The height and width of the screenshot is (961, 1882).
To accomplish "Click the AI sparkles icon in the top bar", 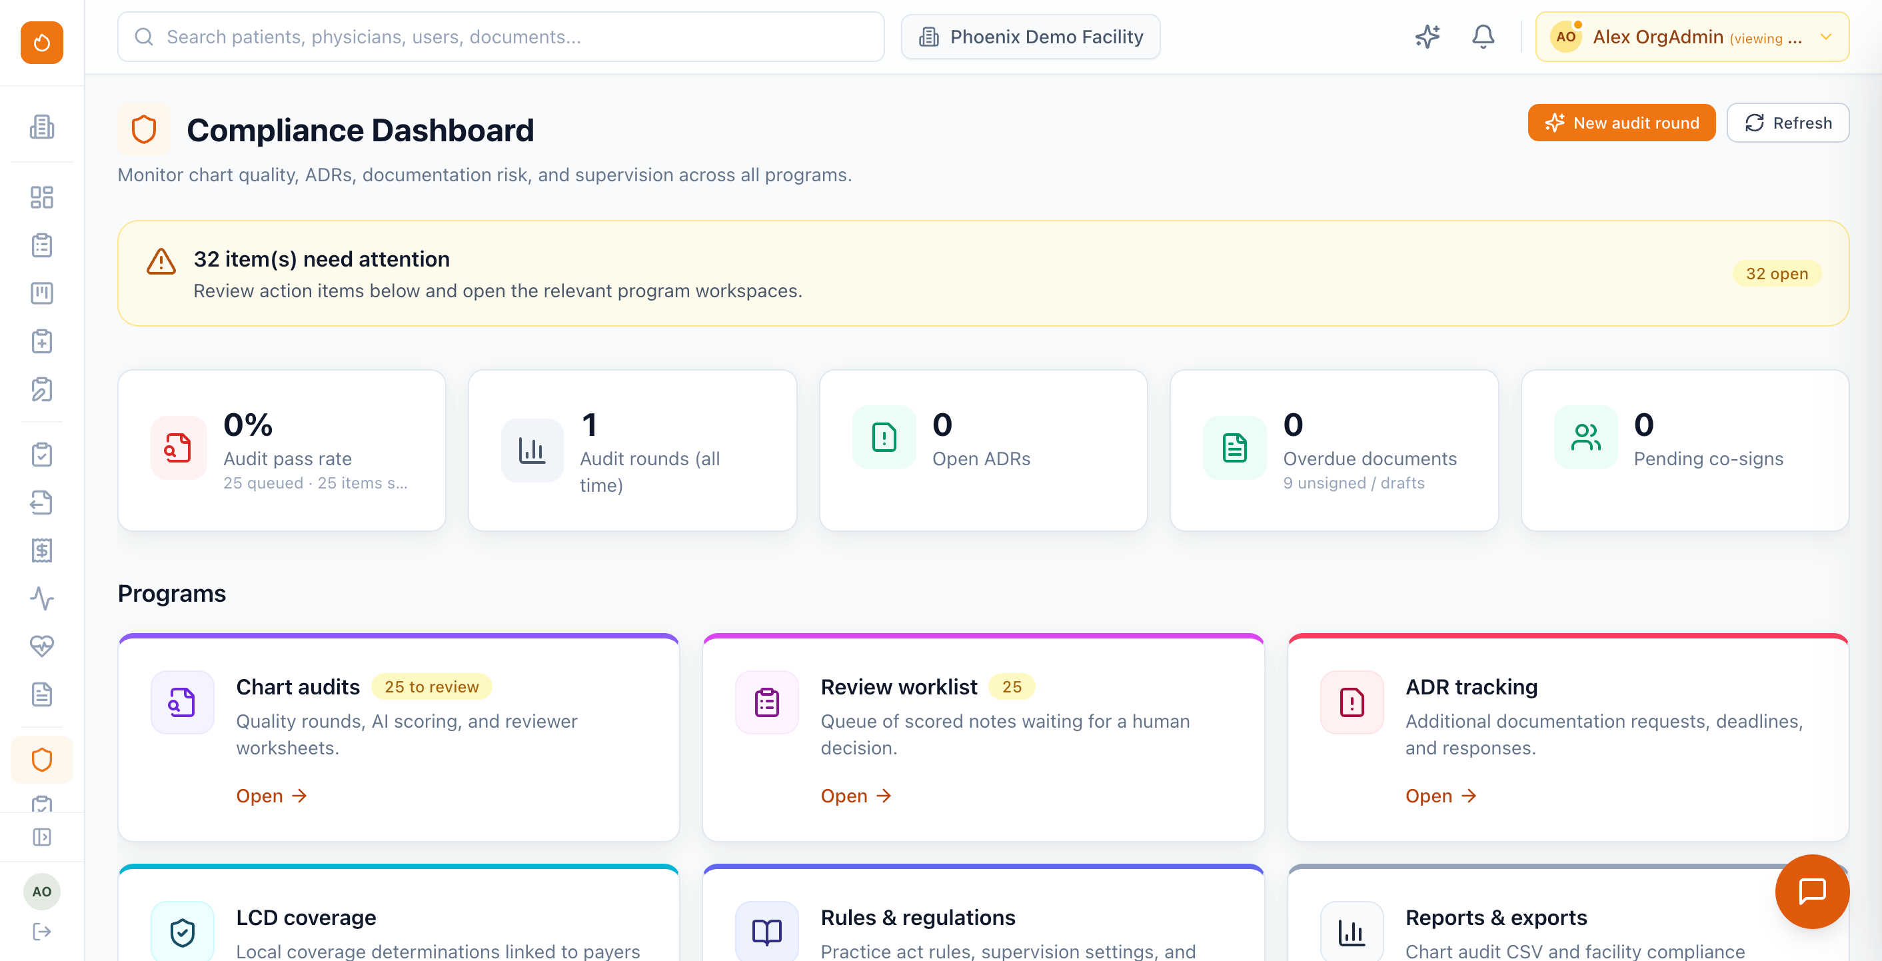I will click(x=1427, y=37).
